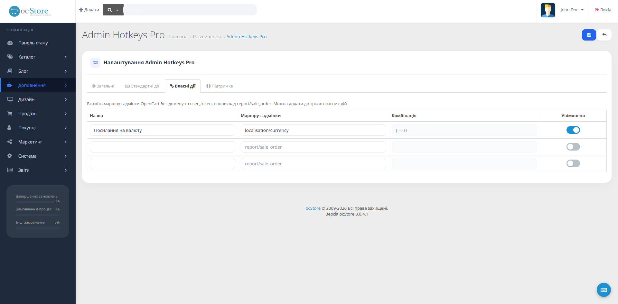
Task: Click Інші замовлення progress bar
Action: (38, 228)
